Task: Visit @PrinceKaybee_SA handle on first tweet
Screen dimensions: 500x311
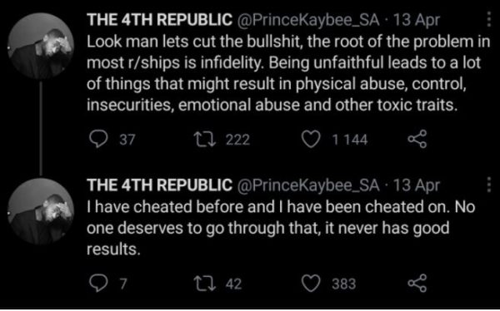Action: pyautogui.click(x=307, y=20)
